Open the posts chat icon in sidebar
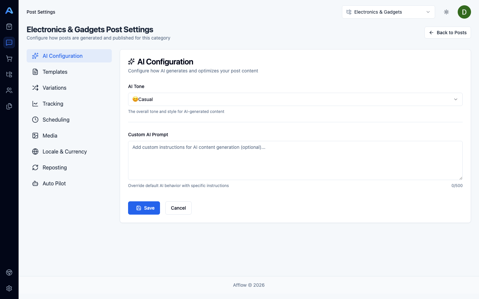Viewport: 479px width, 299px height. pyautogui.click(x=9, y=43)
